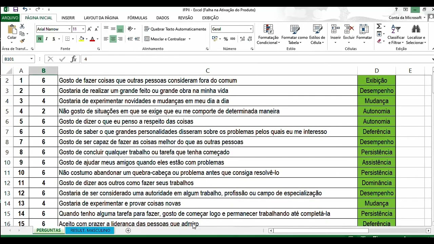Open the font size dropdown

click(x=83, y=29)
